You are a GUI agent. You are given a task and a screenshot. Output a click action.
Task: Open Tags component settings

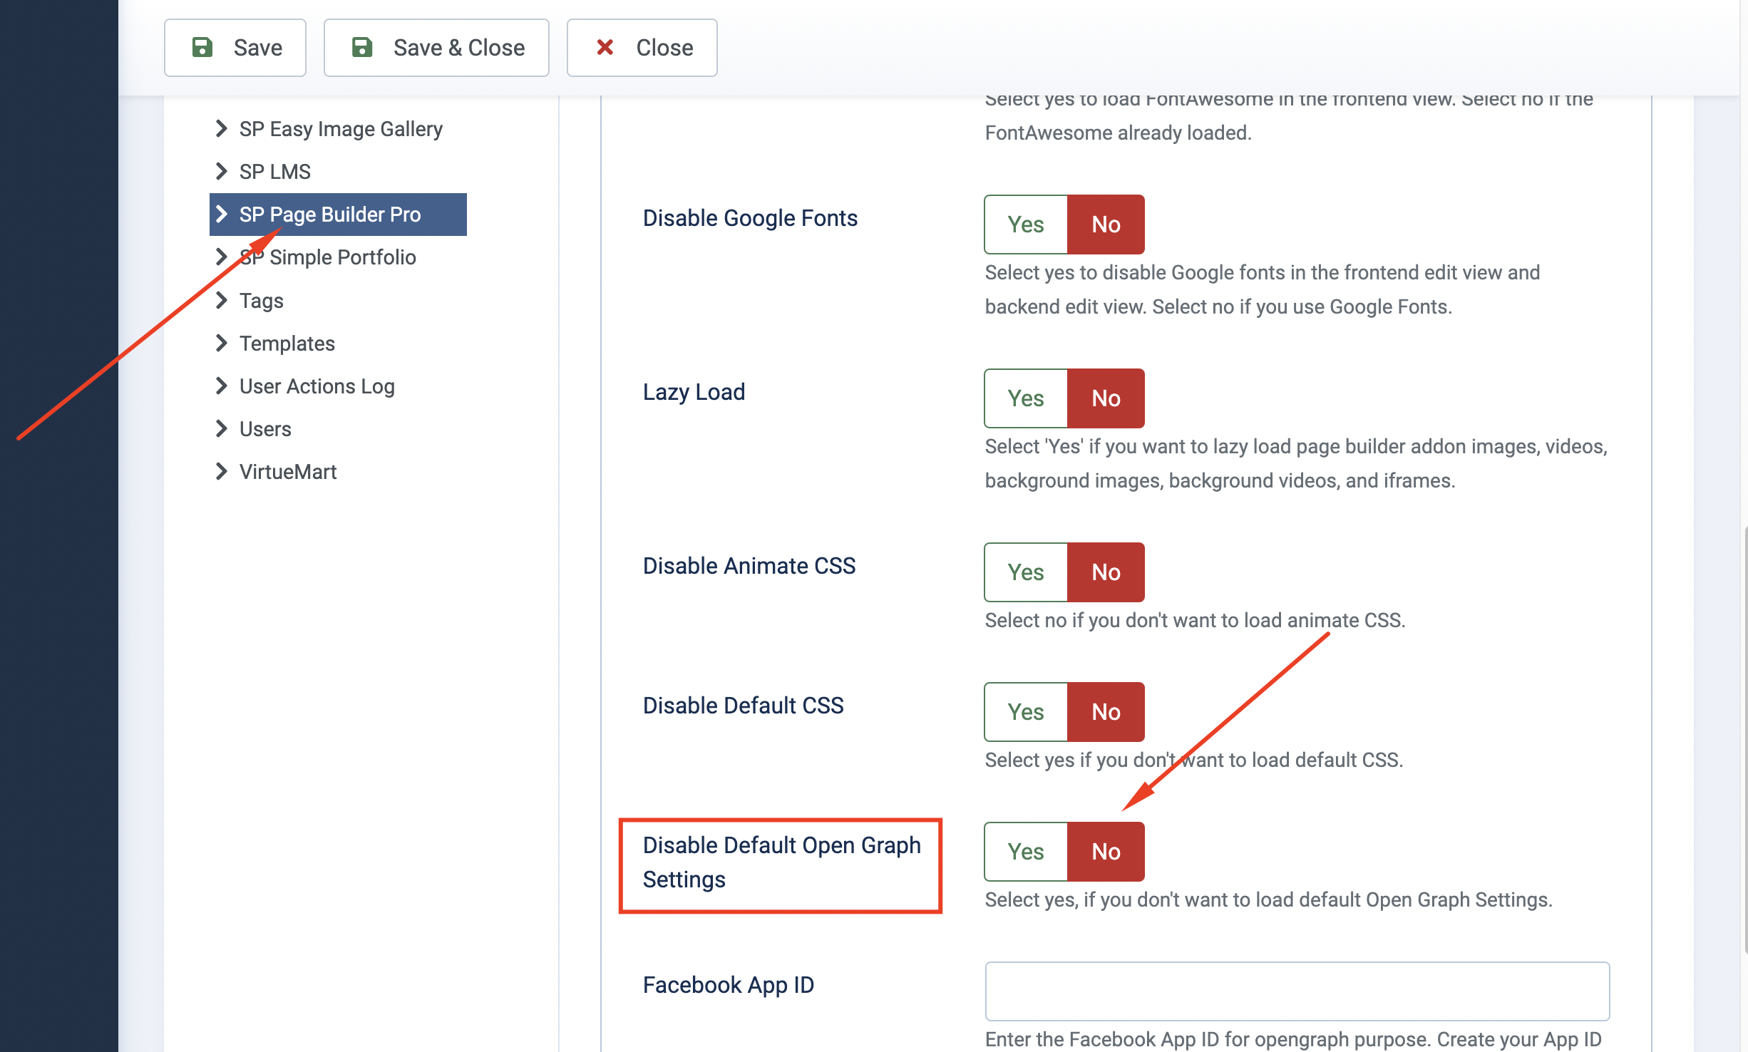coord(262,301)
